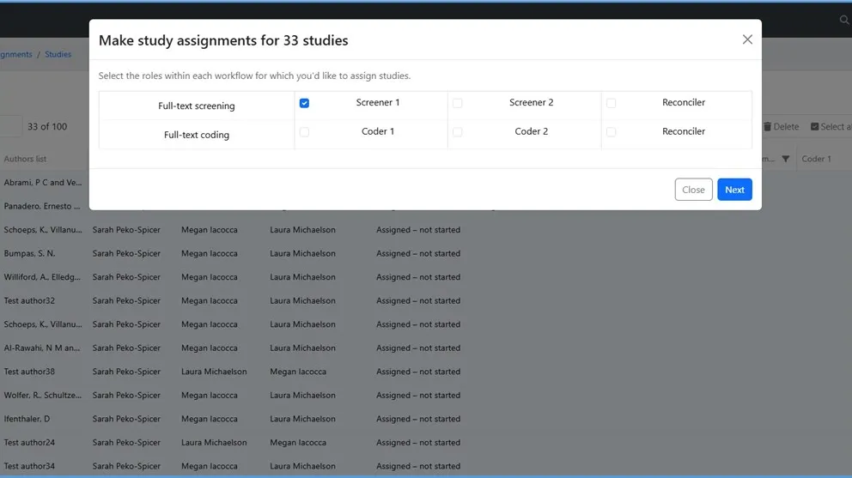Open search via the magnifier icon

(x=843, y=20)
